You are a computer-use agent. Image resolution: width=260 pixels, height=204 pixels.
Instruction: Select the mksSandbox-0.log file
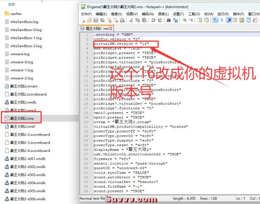point(23,30)
